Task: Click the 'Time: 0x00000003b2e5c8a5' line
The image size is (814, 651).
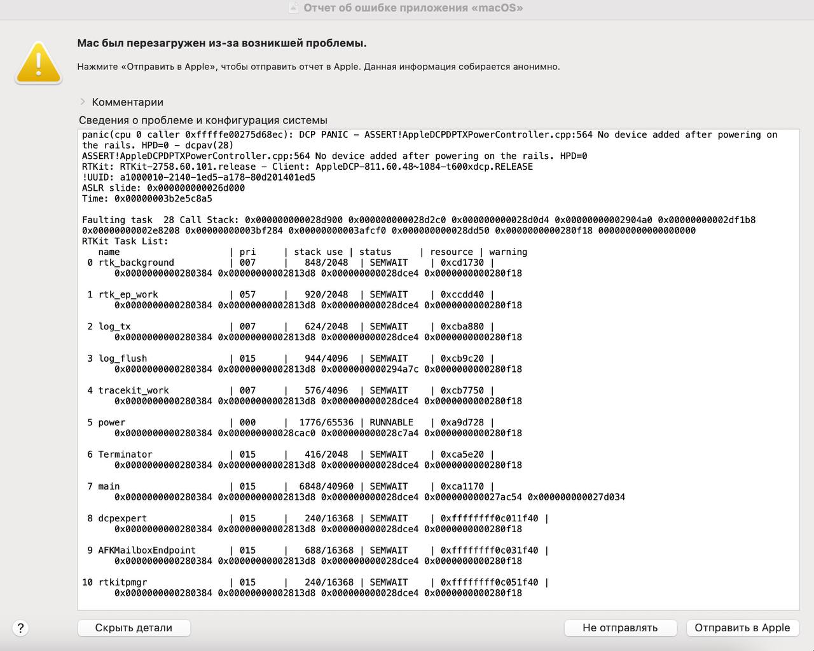Action: [147, 199]
